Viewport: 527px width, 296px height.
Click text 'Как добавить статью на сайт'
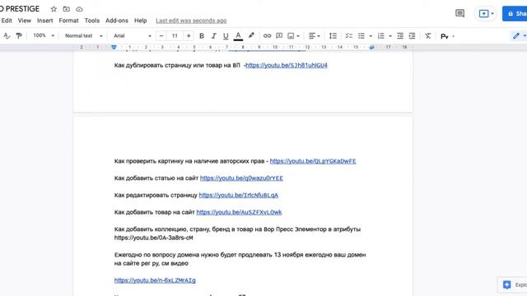click(x=156, y=178)
